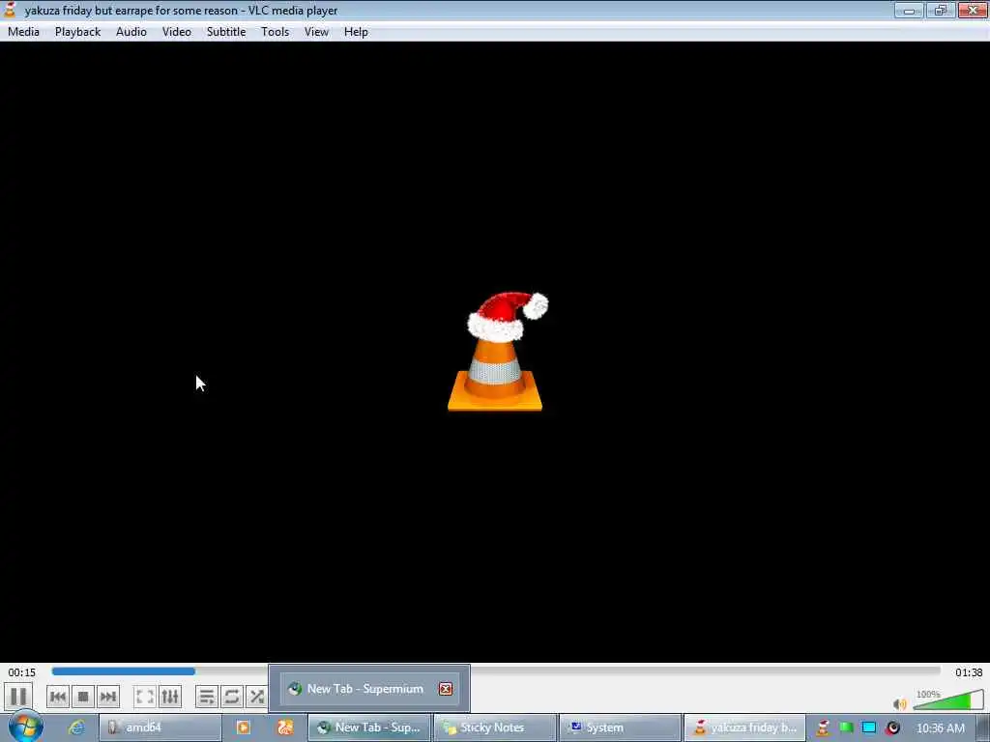Open the Help menu
The height and width of the screenshot is (742, 990).
click(x=356, y=32)
